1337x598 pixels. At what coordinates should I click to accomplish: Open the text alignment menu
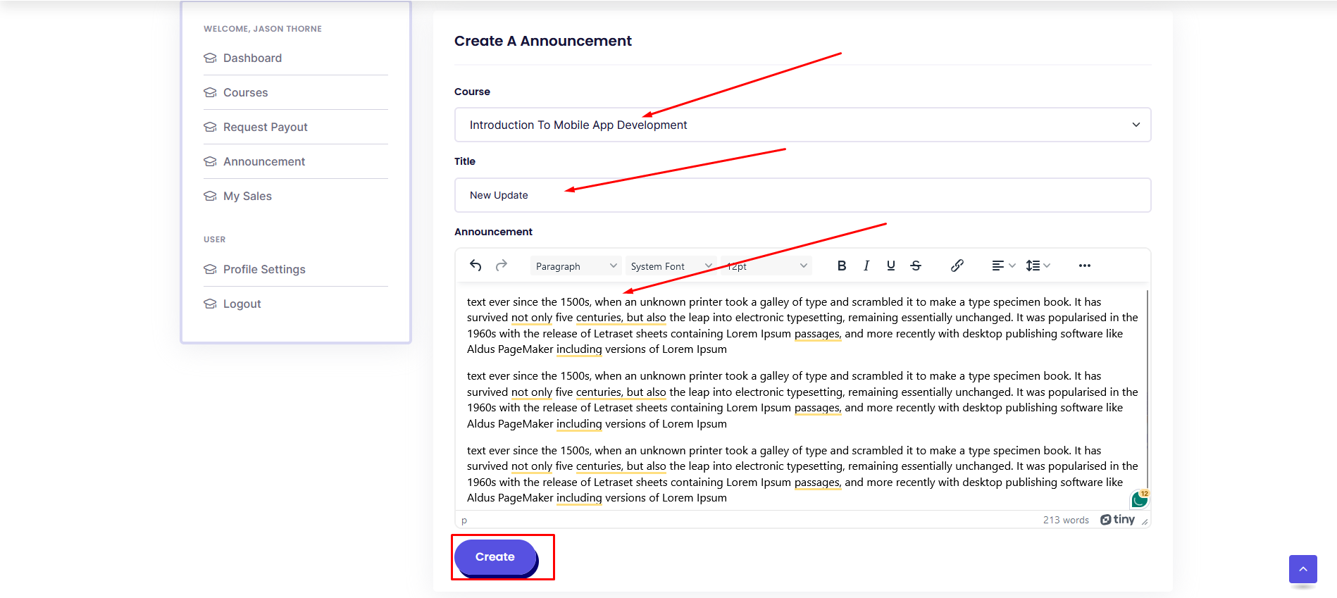tap(1003, 266)
